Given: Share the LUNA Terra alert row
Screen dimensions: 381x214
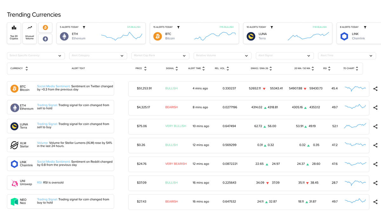Looking at the screenshot, I should pyautogui.click(x=375, y=126).
